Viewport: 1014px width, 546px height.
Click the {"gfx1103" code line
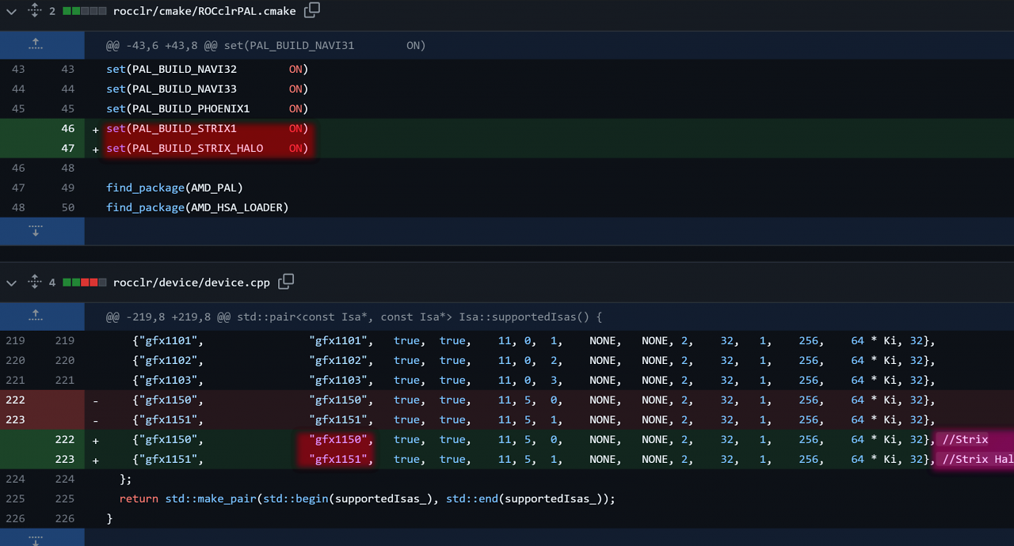click(534, 380)
